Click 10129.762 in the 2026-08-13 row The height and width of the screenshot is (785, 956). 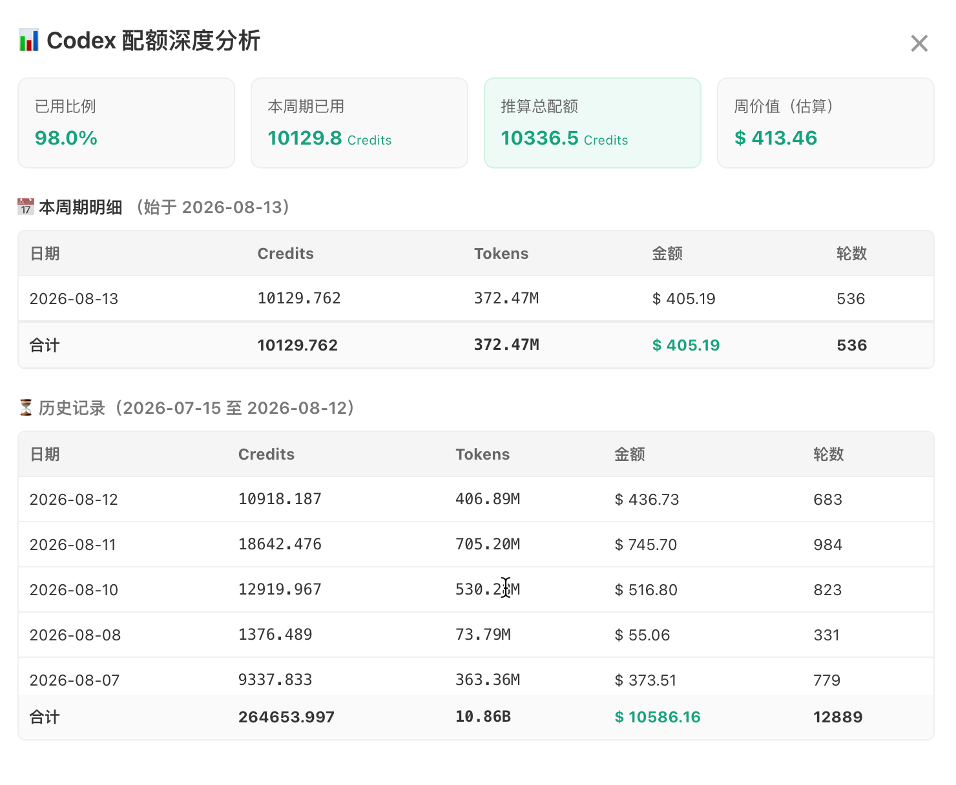pyautogui.click(x=299, y=298)
